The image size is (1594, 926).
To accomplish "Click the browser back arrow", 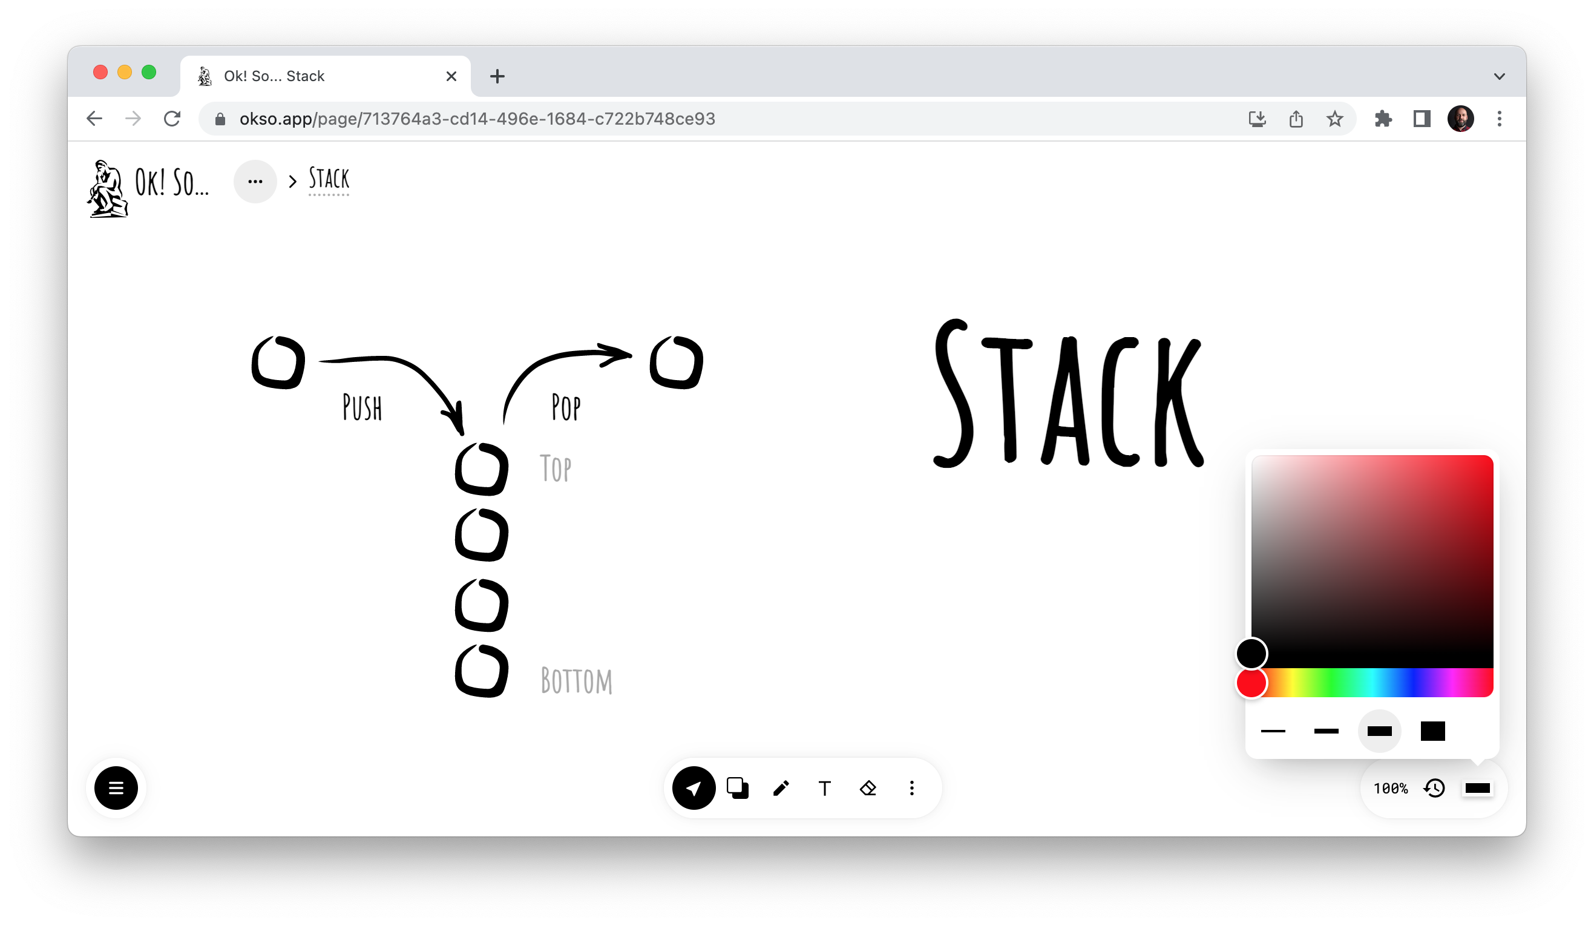I will point(94,118).
